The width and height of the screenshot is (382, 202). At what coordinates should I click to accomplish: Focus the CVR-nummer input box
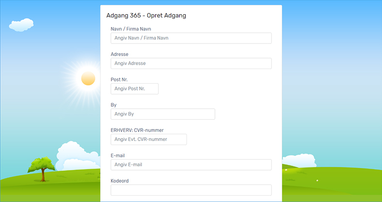coord(149,139)
